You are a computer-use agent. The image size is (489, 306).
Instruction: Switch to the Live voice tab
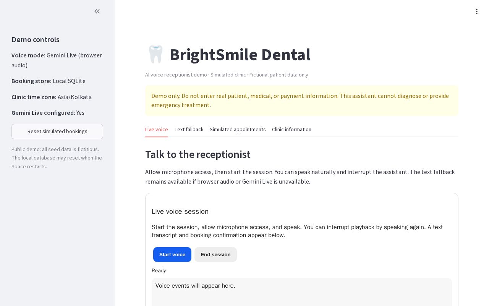157,129
